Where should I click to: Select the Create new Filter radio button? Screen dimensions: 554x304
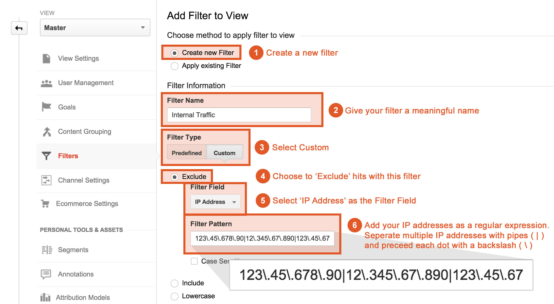pyautogui.click(x=175, y=53)
